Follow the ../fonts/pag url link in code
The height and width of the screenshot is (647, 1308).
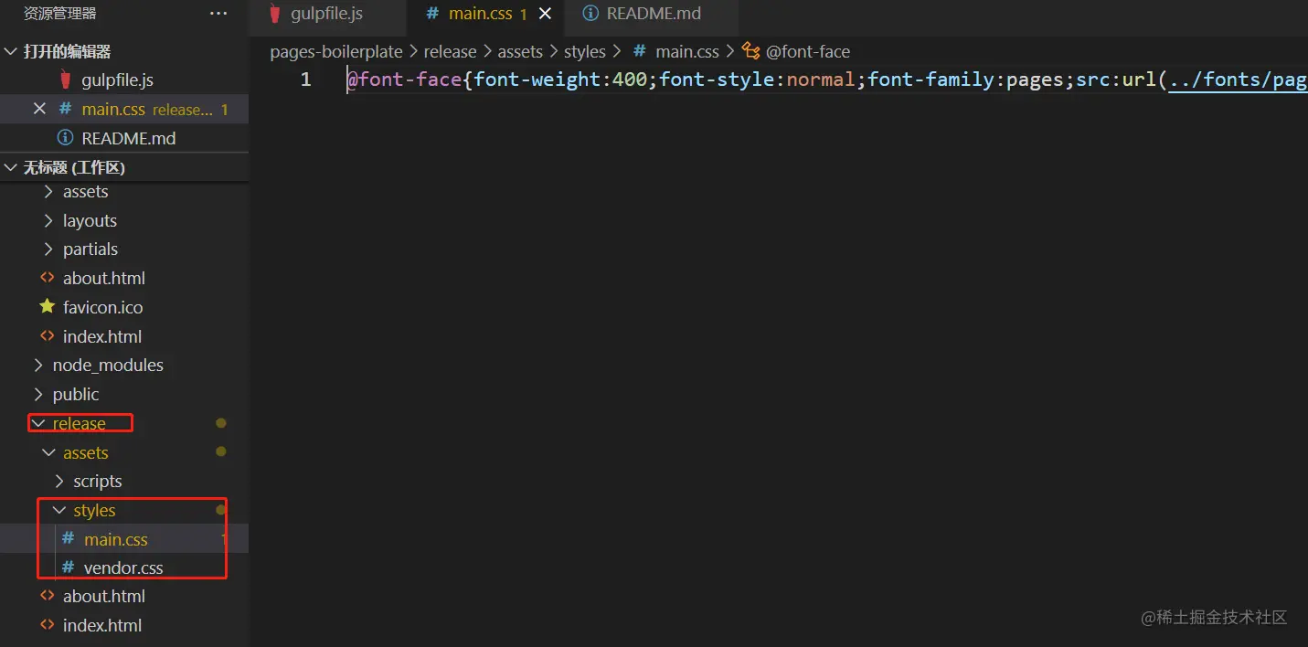click(1238, 80)
